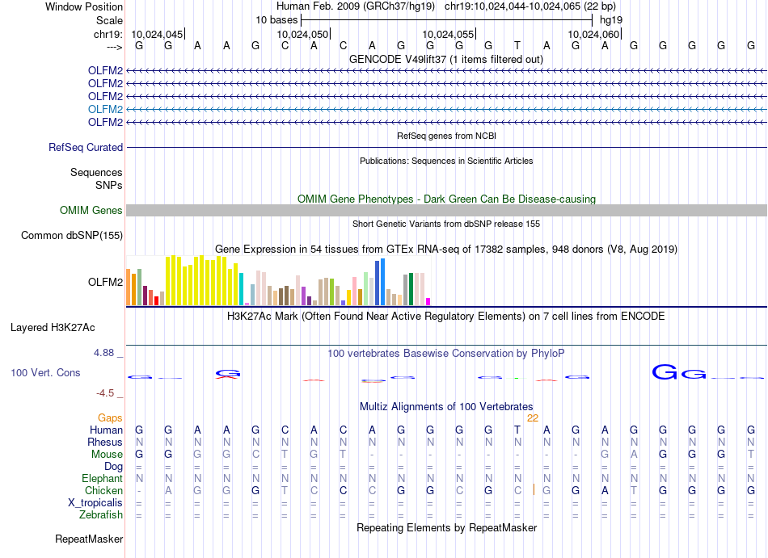768x558 pixels.
Task: Click the 10,024,055 position marker
Action: [x=448, y=34]
